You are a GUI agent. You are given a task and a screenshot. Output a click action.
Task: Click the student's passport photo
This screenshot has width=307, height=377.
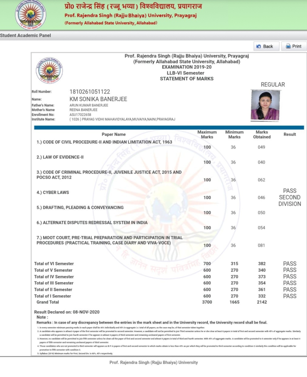click(265, 105)
